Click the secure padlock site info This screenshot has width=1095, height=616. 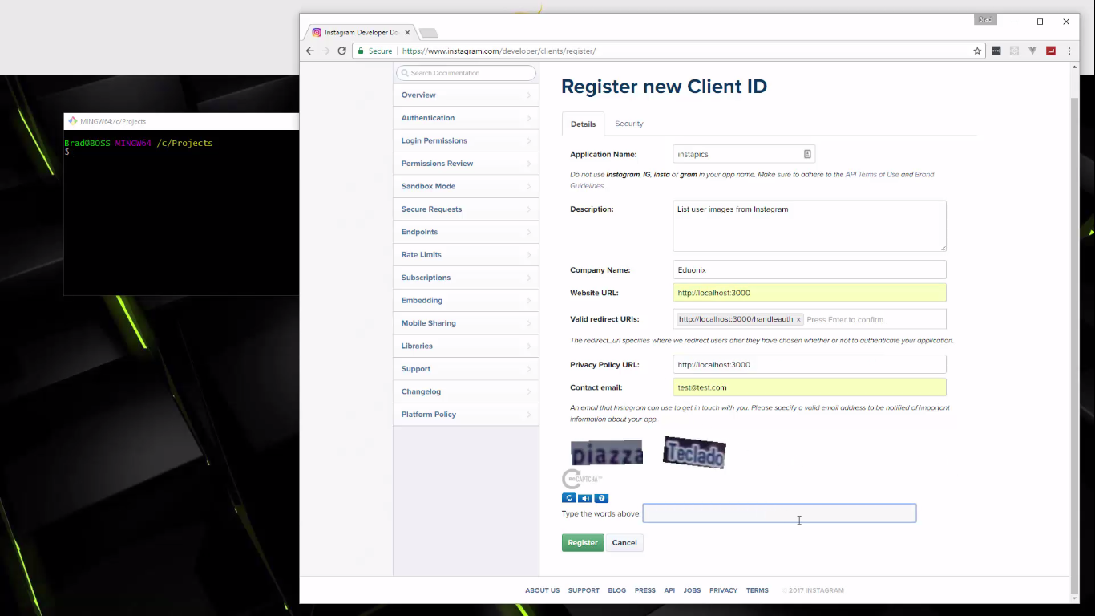click(x=361, y=51)
